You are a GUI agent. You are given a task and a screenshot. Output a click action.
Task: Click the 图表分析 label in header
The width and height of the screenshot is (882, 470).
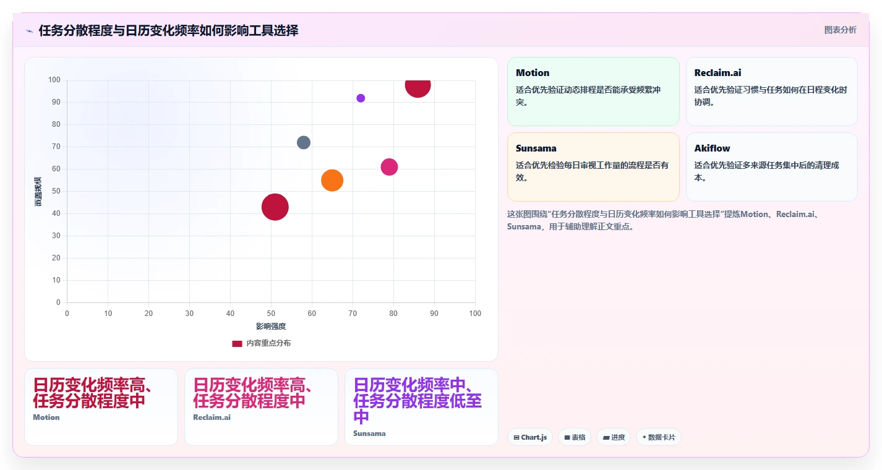tap(840, 30)
